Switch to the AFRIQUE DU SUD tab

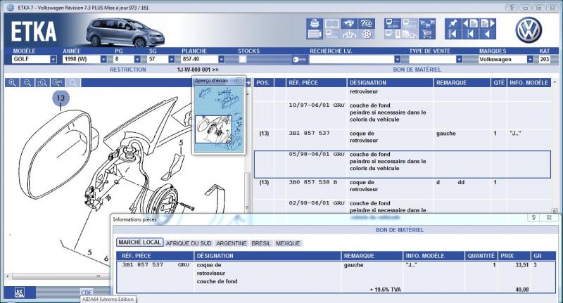pos(189,243)
